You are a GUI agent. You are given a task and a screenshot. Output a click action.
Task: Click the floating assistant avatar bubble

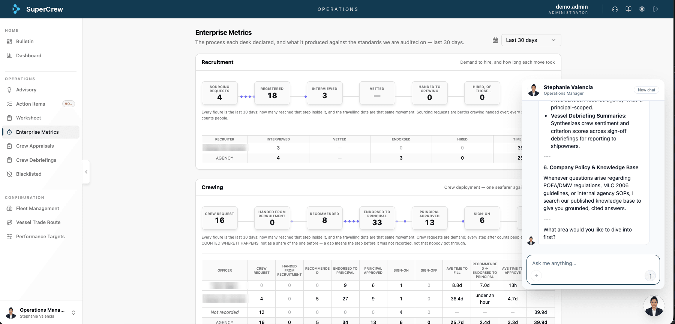[654, 306]
